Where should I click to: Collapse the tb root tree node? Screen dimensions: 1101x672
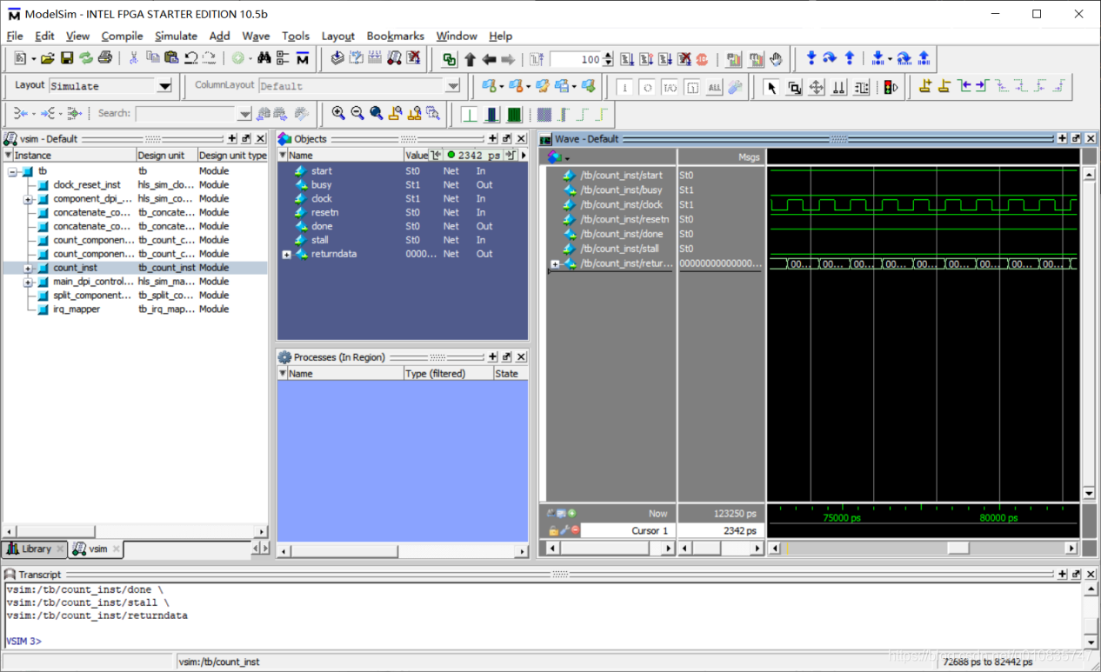(x=12, y=171)
